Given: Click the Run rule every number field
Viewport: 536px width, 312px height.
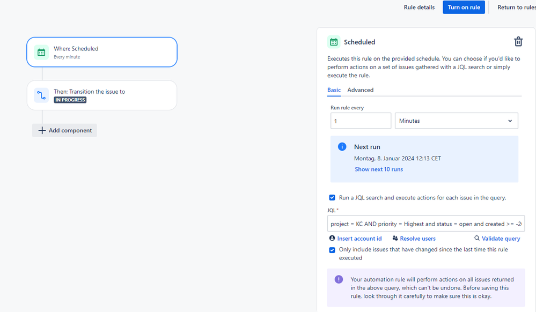Looking at the screenshot, I should click(x=361, y=121).
